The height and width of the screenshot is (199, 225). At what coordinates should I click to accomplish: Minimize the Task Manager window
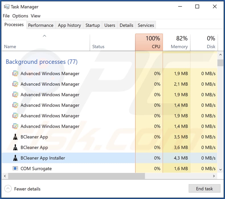pos(180,7)
